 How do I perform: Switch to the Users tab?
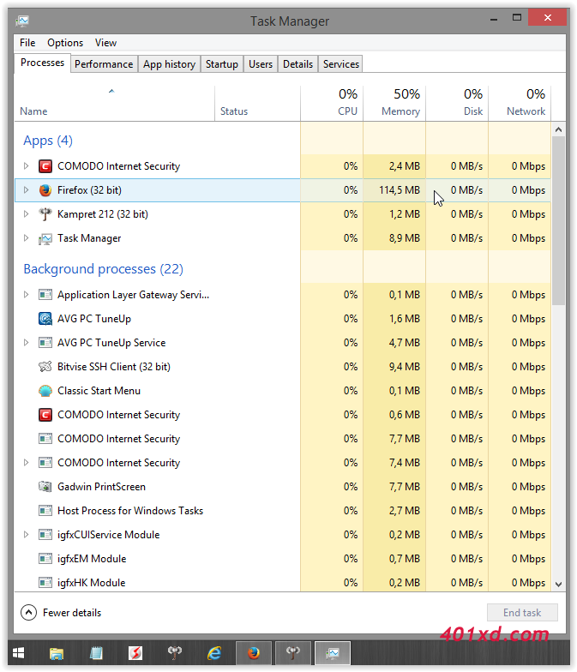tap(261, 63)
